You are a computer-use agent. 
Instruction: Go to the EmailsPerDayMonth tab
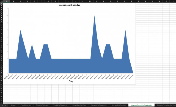pyautogui.click(x=60, y=105)
